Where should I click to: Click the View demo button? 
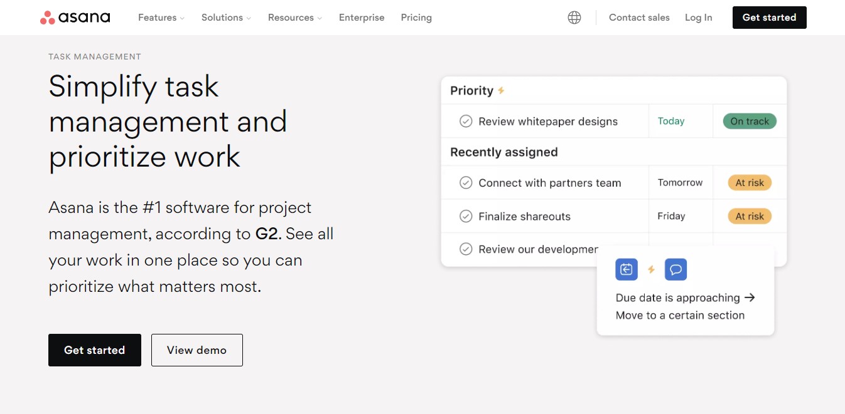pos(196,350)
